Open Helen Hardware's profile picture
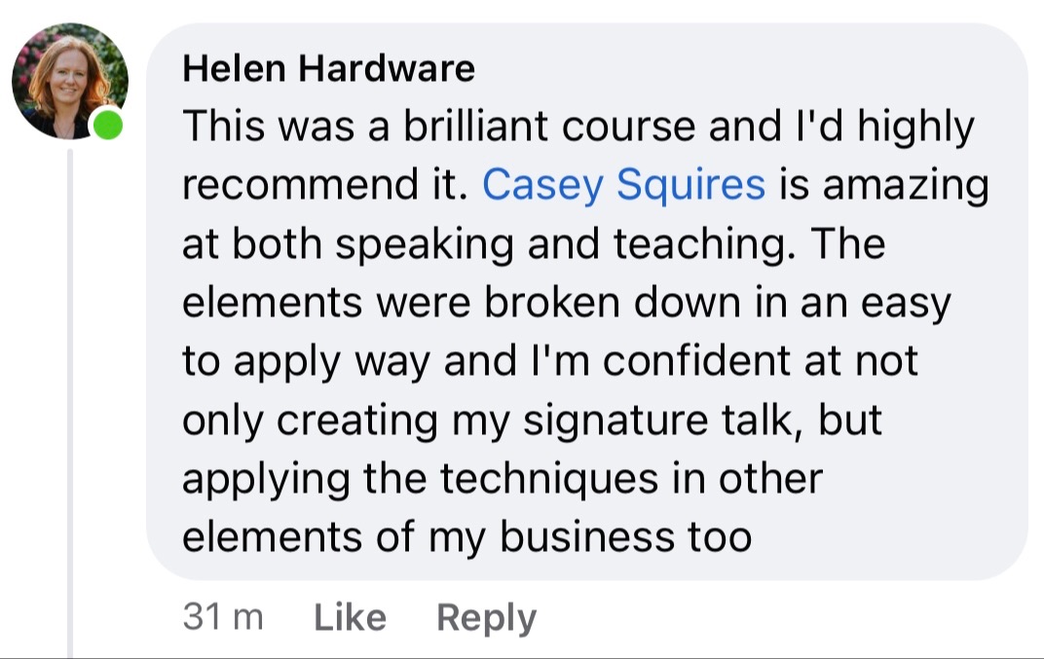The image size is (1044, 659). click(x=70, y=81)
